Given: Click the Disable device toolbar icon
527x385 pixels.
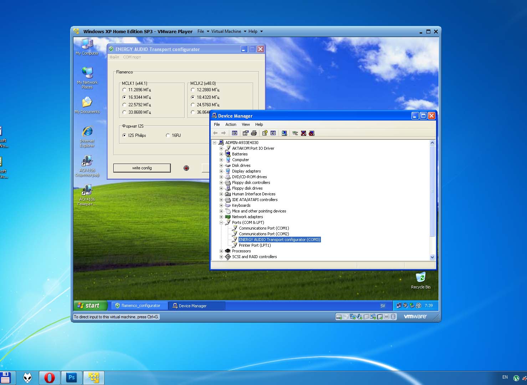Looking at the screenshot, I should (312, 133).
